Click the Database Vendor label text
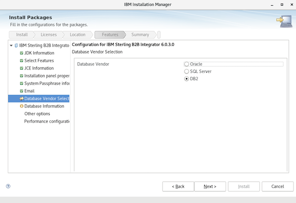 tap(93, 64)
